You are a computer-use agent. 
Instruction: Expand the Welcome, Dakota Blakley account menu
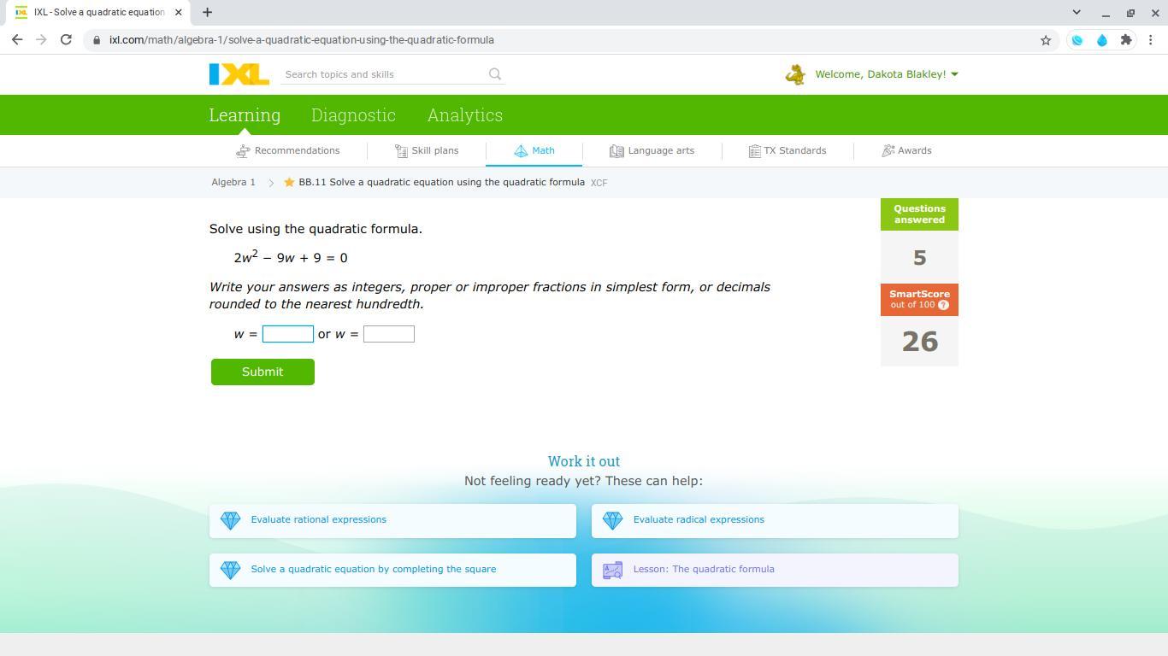click(x=887, y=74)
